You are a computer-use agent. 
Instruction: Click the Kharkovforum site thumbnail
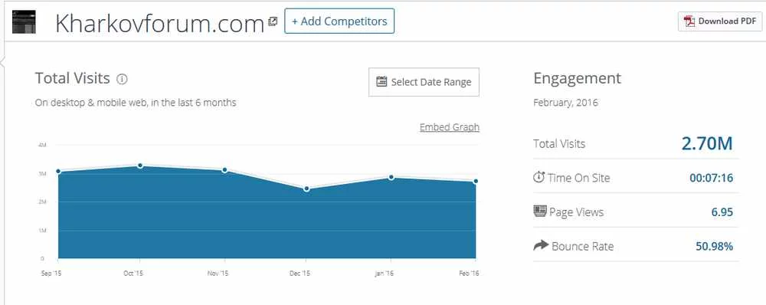(x=24, y=22)
